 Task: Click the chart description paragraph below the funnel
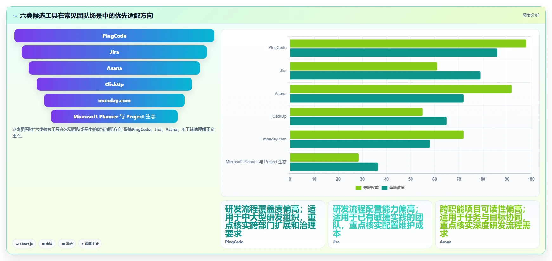coord(113,133)
